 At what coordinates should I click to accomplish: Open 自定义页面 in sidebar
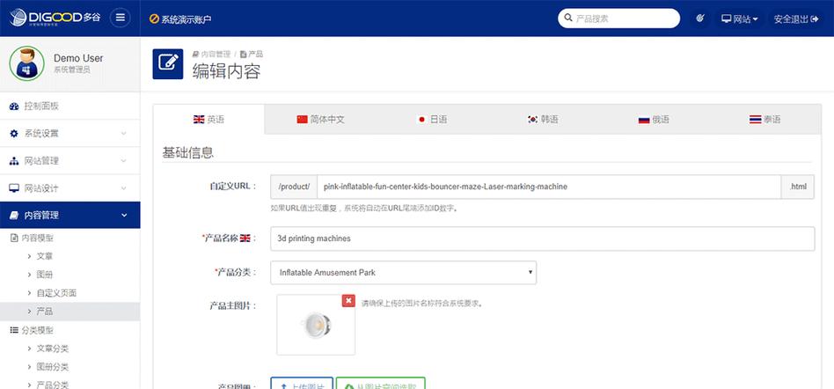coord(56,293)
